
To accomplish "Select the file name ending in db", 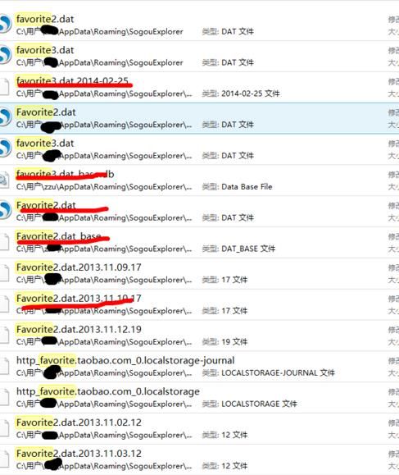I will [65, 174].
